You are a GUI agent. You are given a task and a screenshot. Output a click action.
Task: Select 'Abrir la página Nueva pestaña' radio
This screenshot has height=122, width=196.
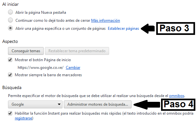coord(10,12)
